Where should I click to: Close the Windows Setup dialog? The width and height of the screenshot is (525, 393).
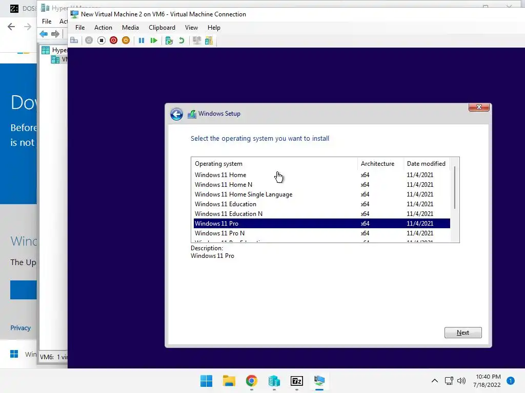point(479,107)
